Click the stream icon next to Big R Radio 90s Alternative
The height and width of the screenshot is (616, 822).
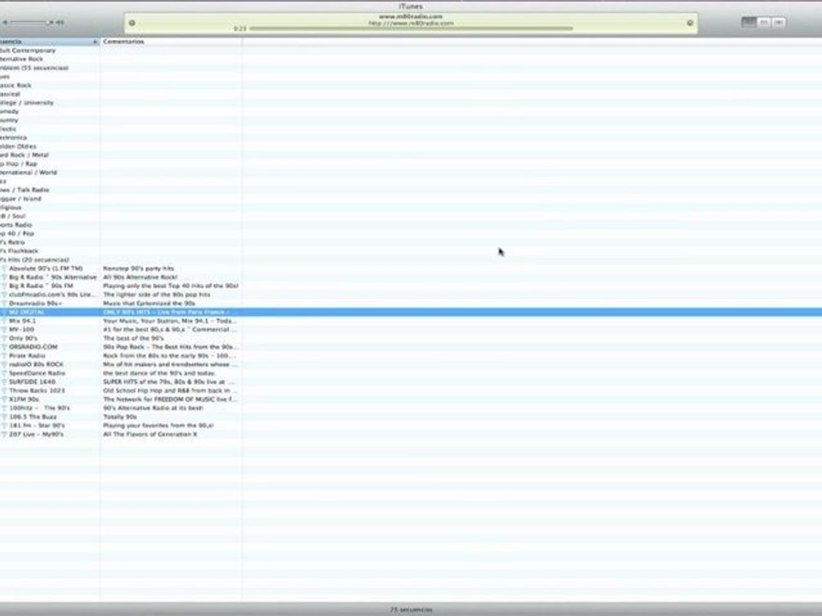pos(4,277)
